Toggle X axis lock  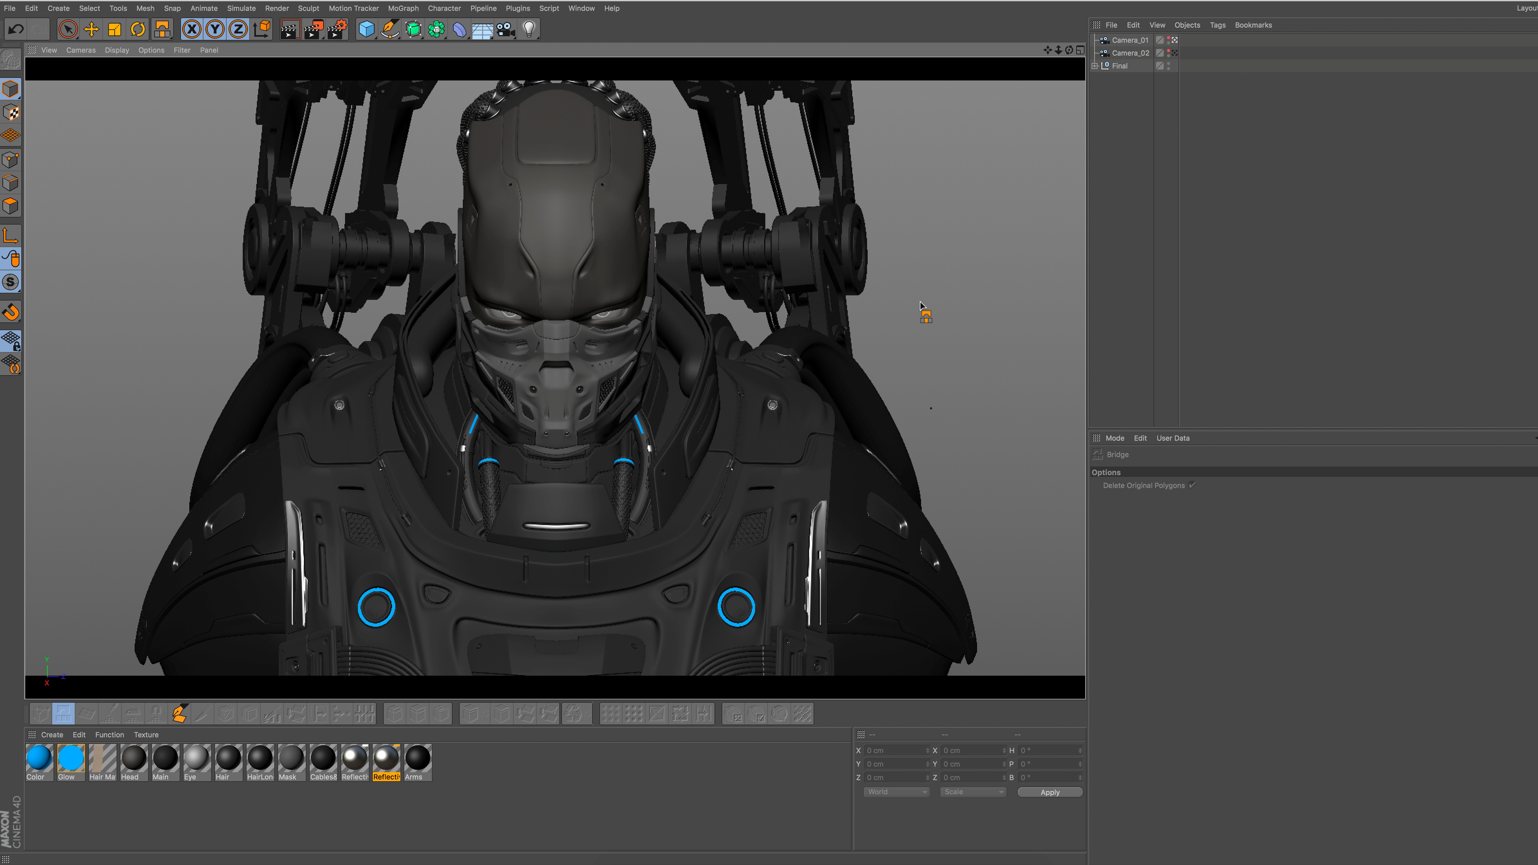click(x=192, y=29)
